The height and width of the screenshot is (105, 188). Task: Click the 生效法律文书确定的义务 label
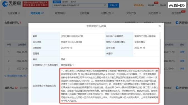point(44,86)
